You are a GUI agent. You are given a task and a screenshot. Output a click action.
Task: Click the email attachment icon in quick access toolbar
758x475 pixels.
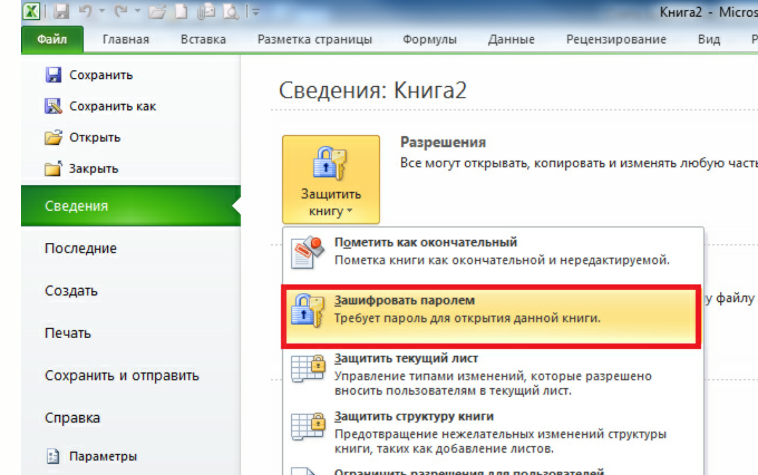click(206, 11)
